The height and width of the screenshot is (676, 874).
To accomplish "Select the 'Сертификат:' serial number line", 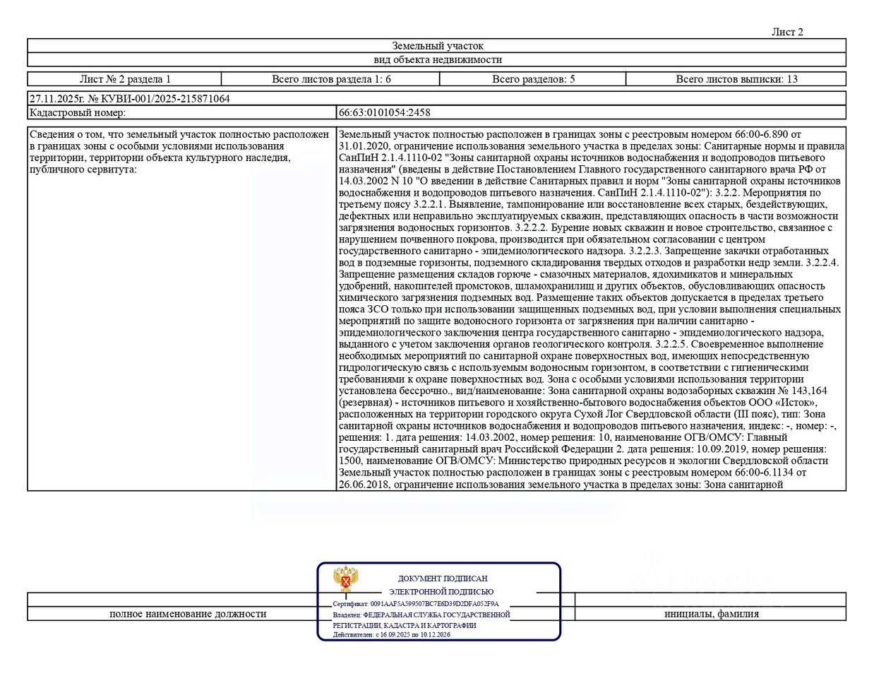I will [416, 604].
